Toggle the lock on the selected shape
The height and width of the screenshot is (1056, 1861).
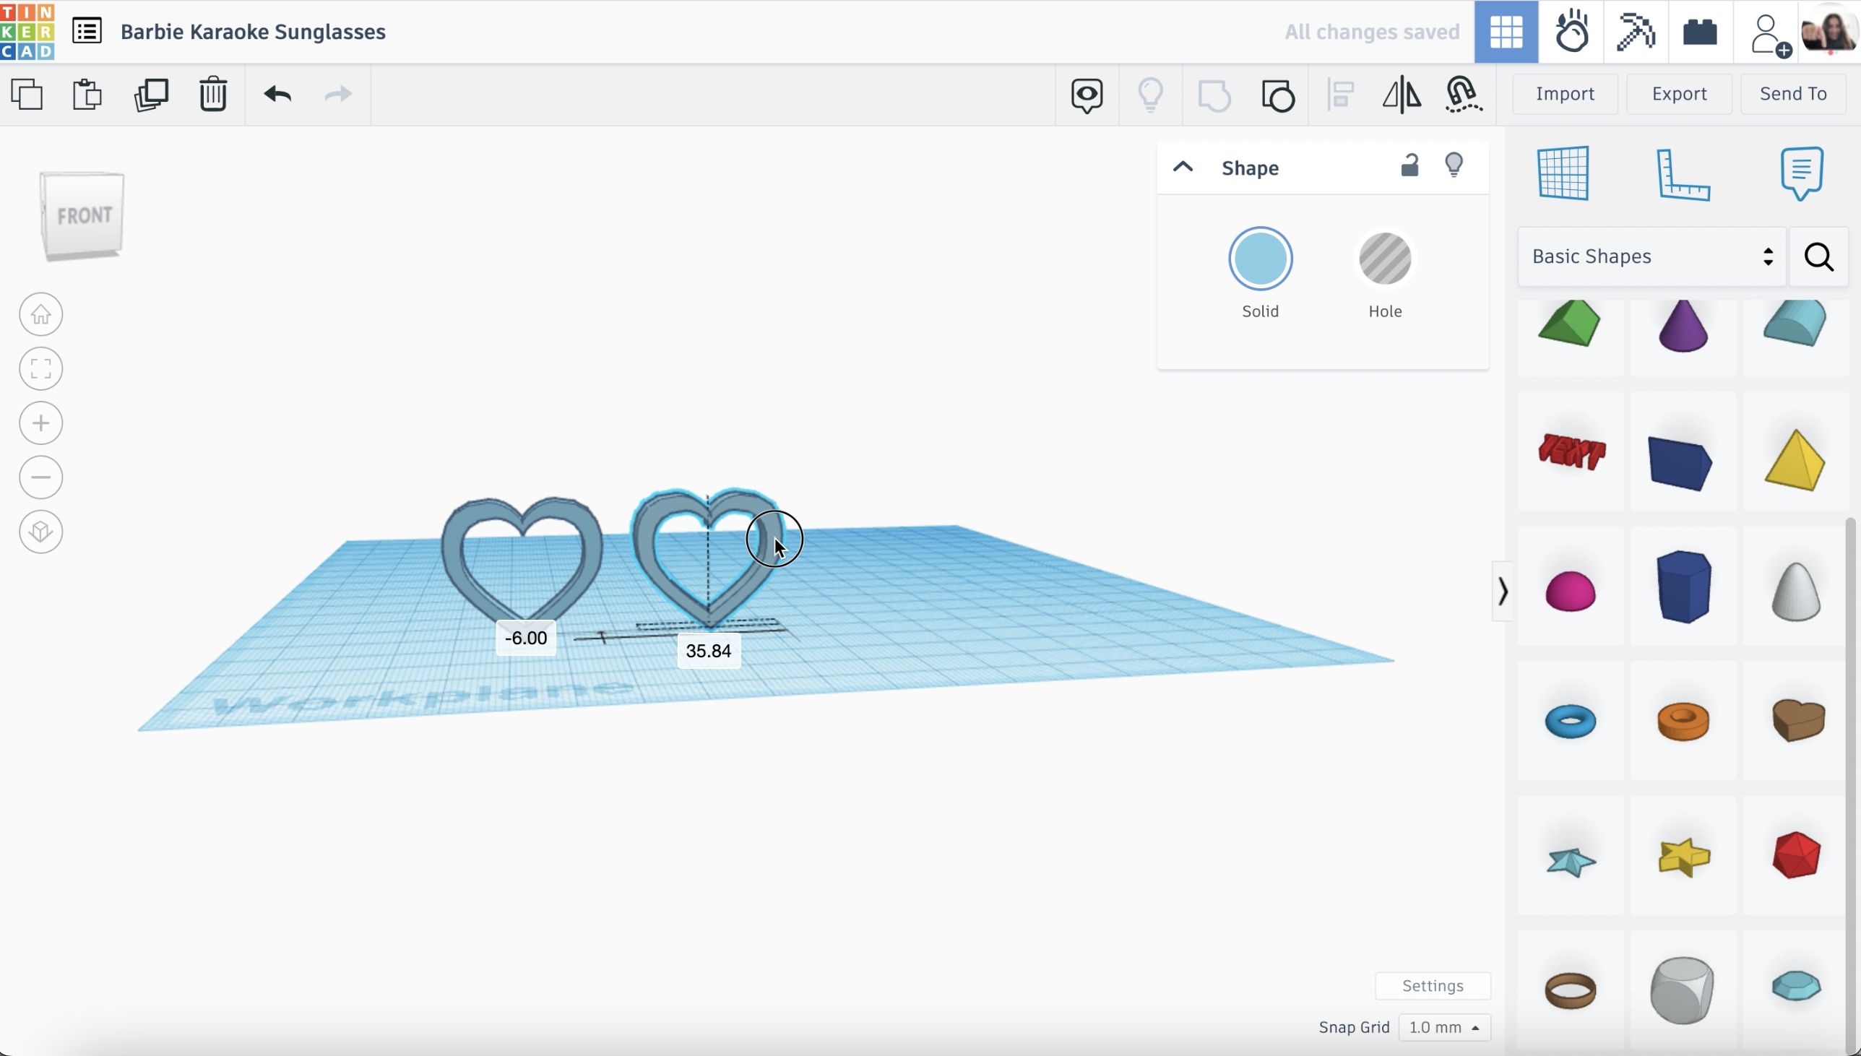pos(1409,165)
